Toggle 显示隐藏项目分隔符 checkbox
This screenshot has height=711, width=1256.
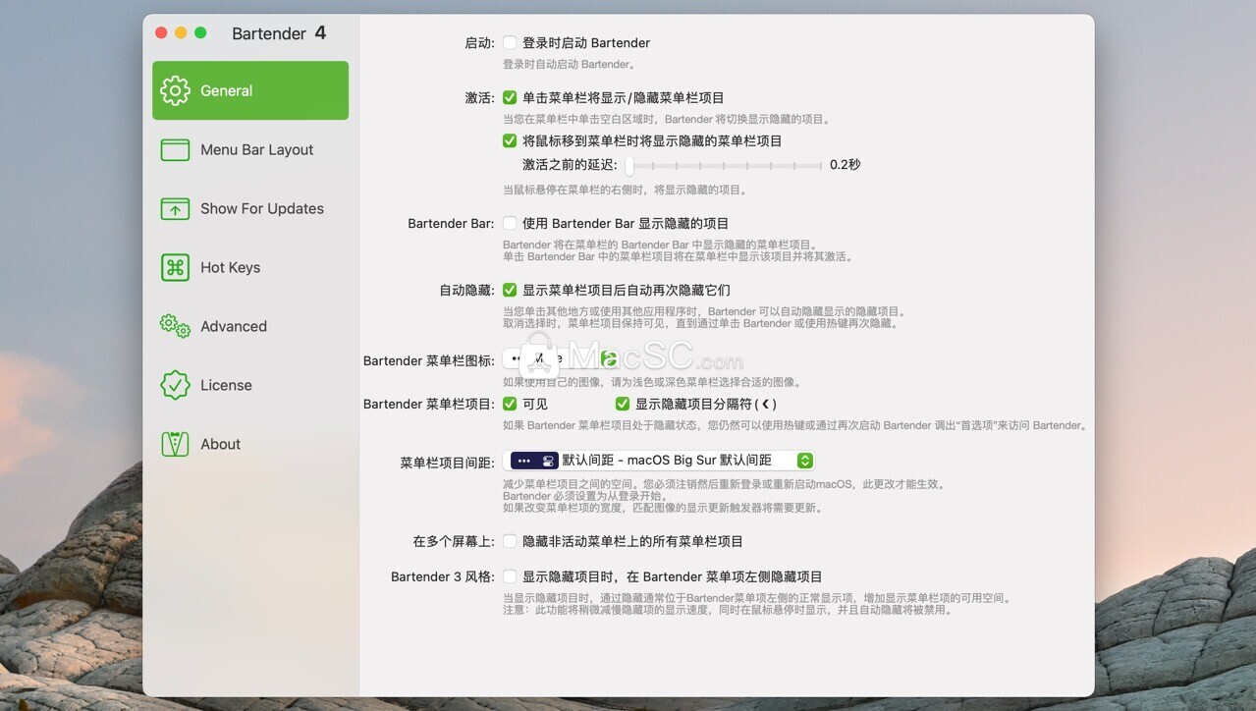(623, 404)
